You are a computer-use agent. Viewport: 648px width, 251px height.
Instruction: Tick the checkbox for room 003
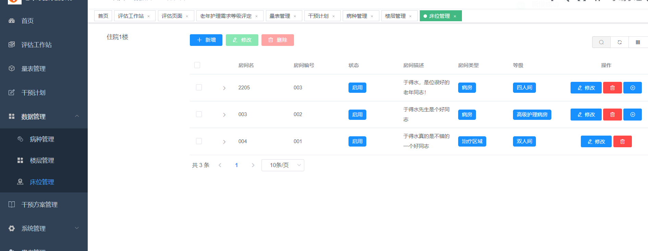click(x=199, y=114)
